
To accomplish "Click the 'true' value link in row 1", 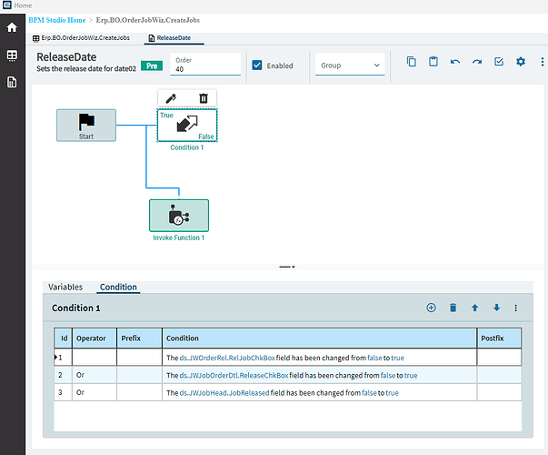I will [398, 358].
